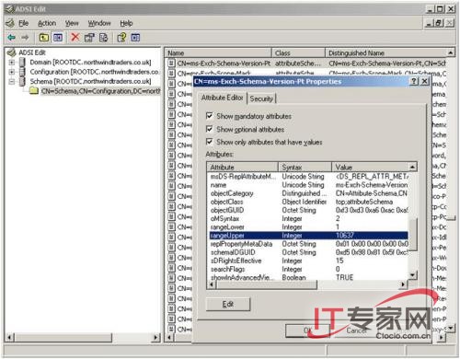The height and width of the screenshot is (359, 460).
Task: Select the Configuration node server icon
Action: tap(22, 72)
